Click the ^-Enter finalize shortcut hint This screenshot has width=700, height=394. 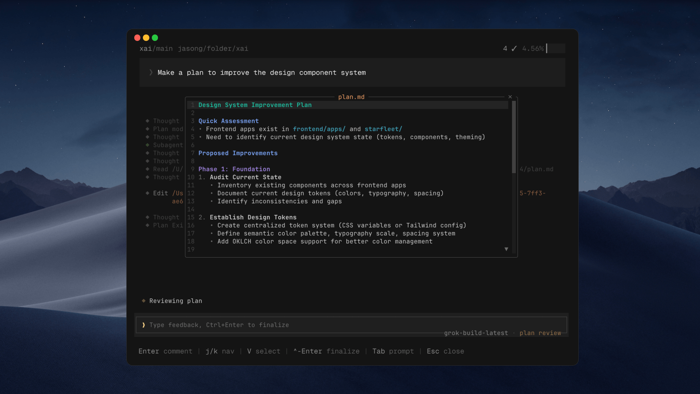pyautogui.click(x=326, y=351)
